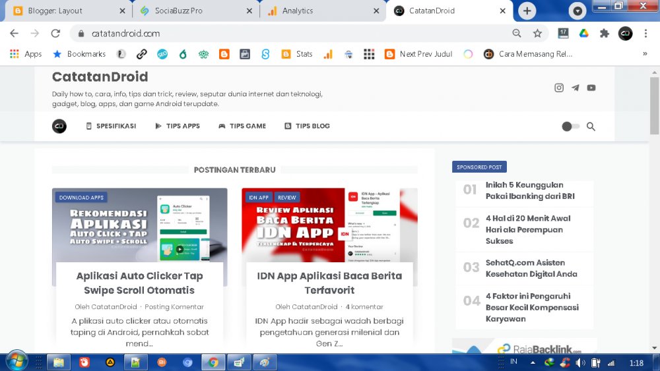Click the DOWNLOAD APPS label
This screenshot has height=371, width=660.
[81, 198]
